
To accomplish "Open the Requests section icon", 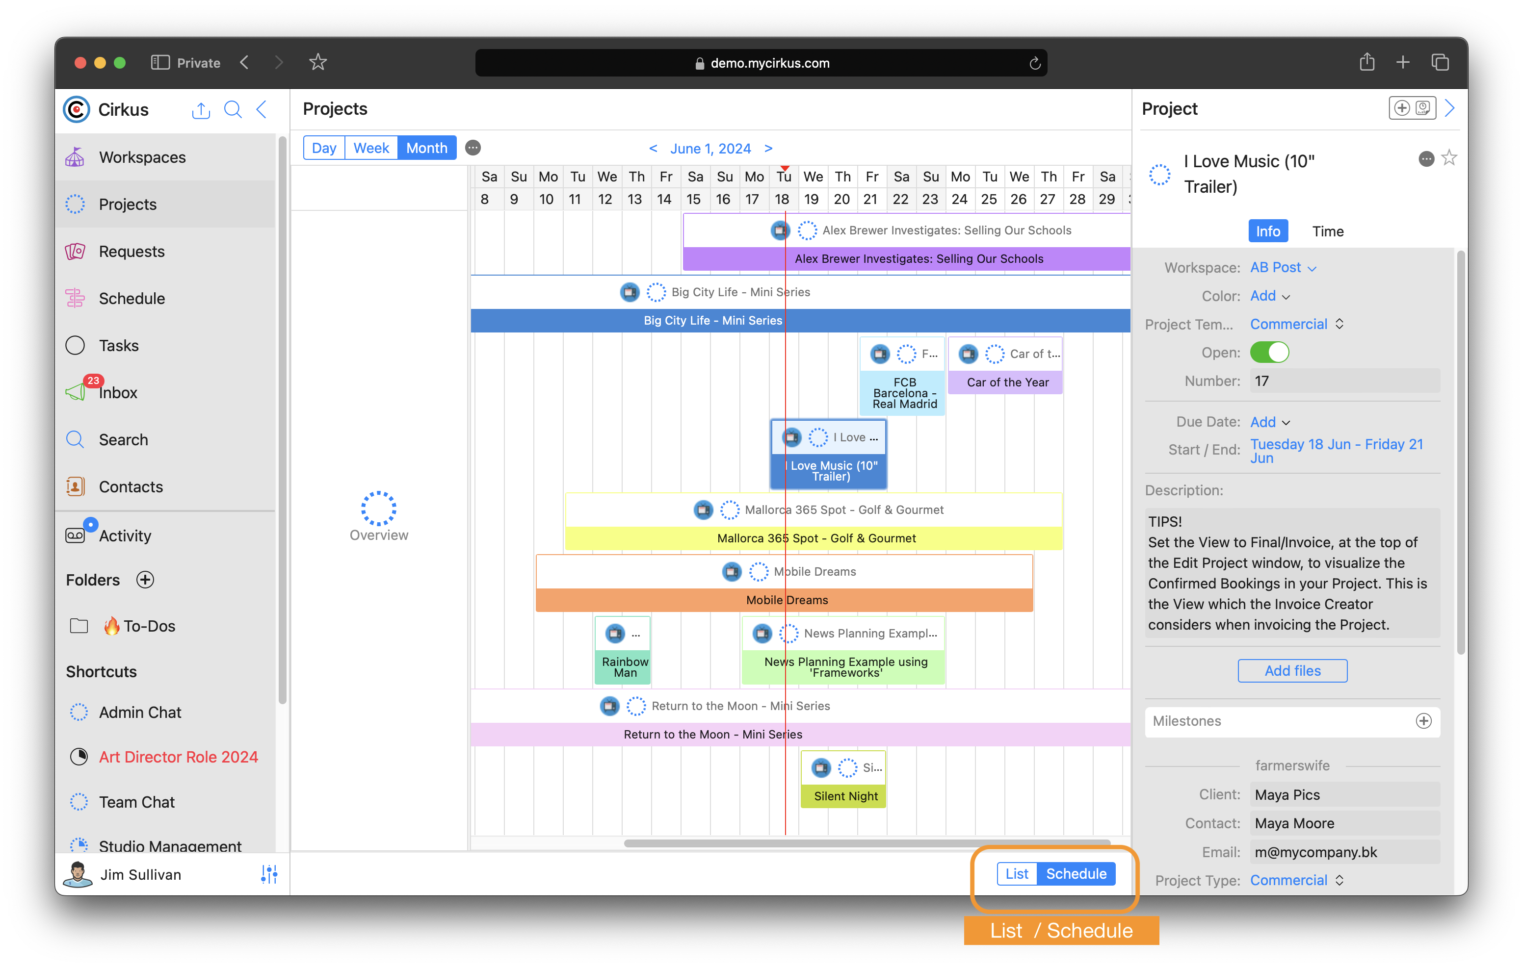I will pyautogui.click(x=75, y=252).
